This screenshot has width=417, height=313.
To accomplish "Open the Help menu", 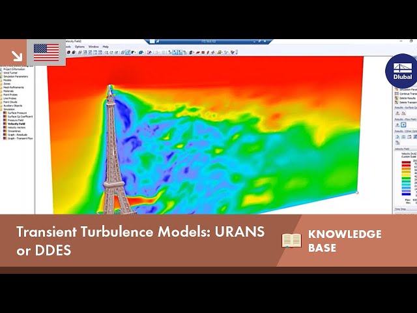I will (x=106, y=46).
